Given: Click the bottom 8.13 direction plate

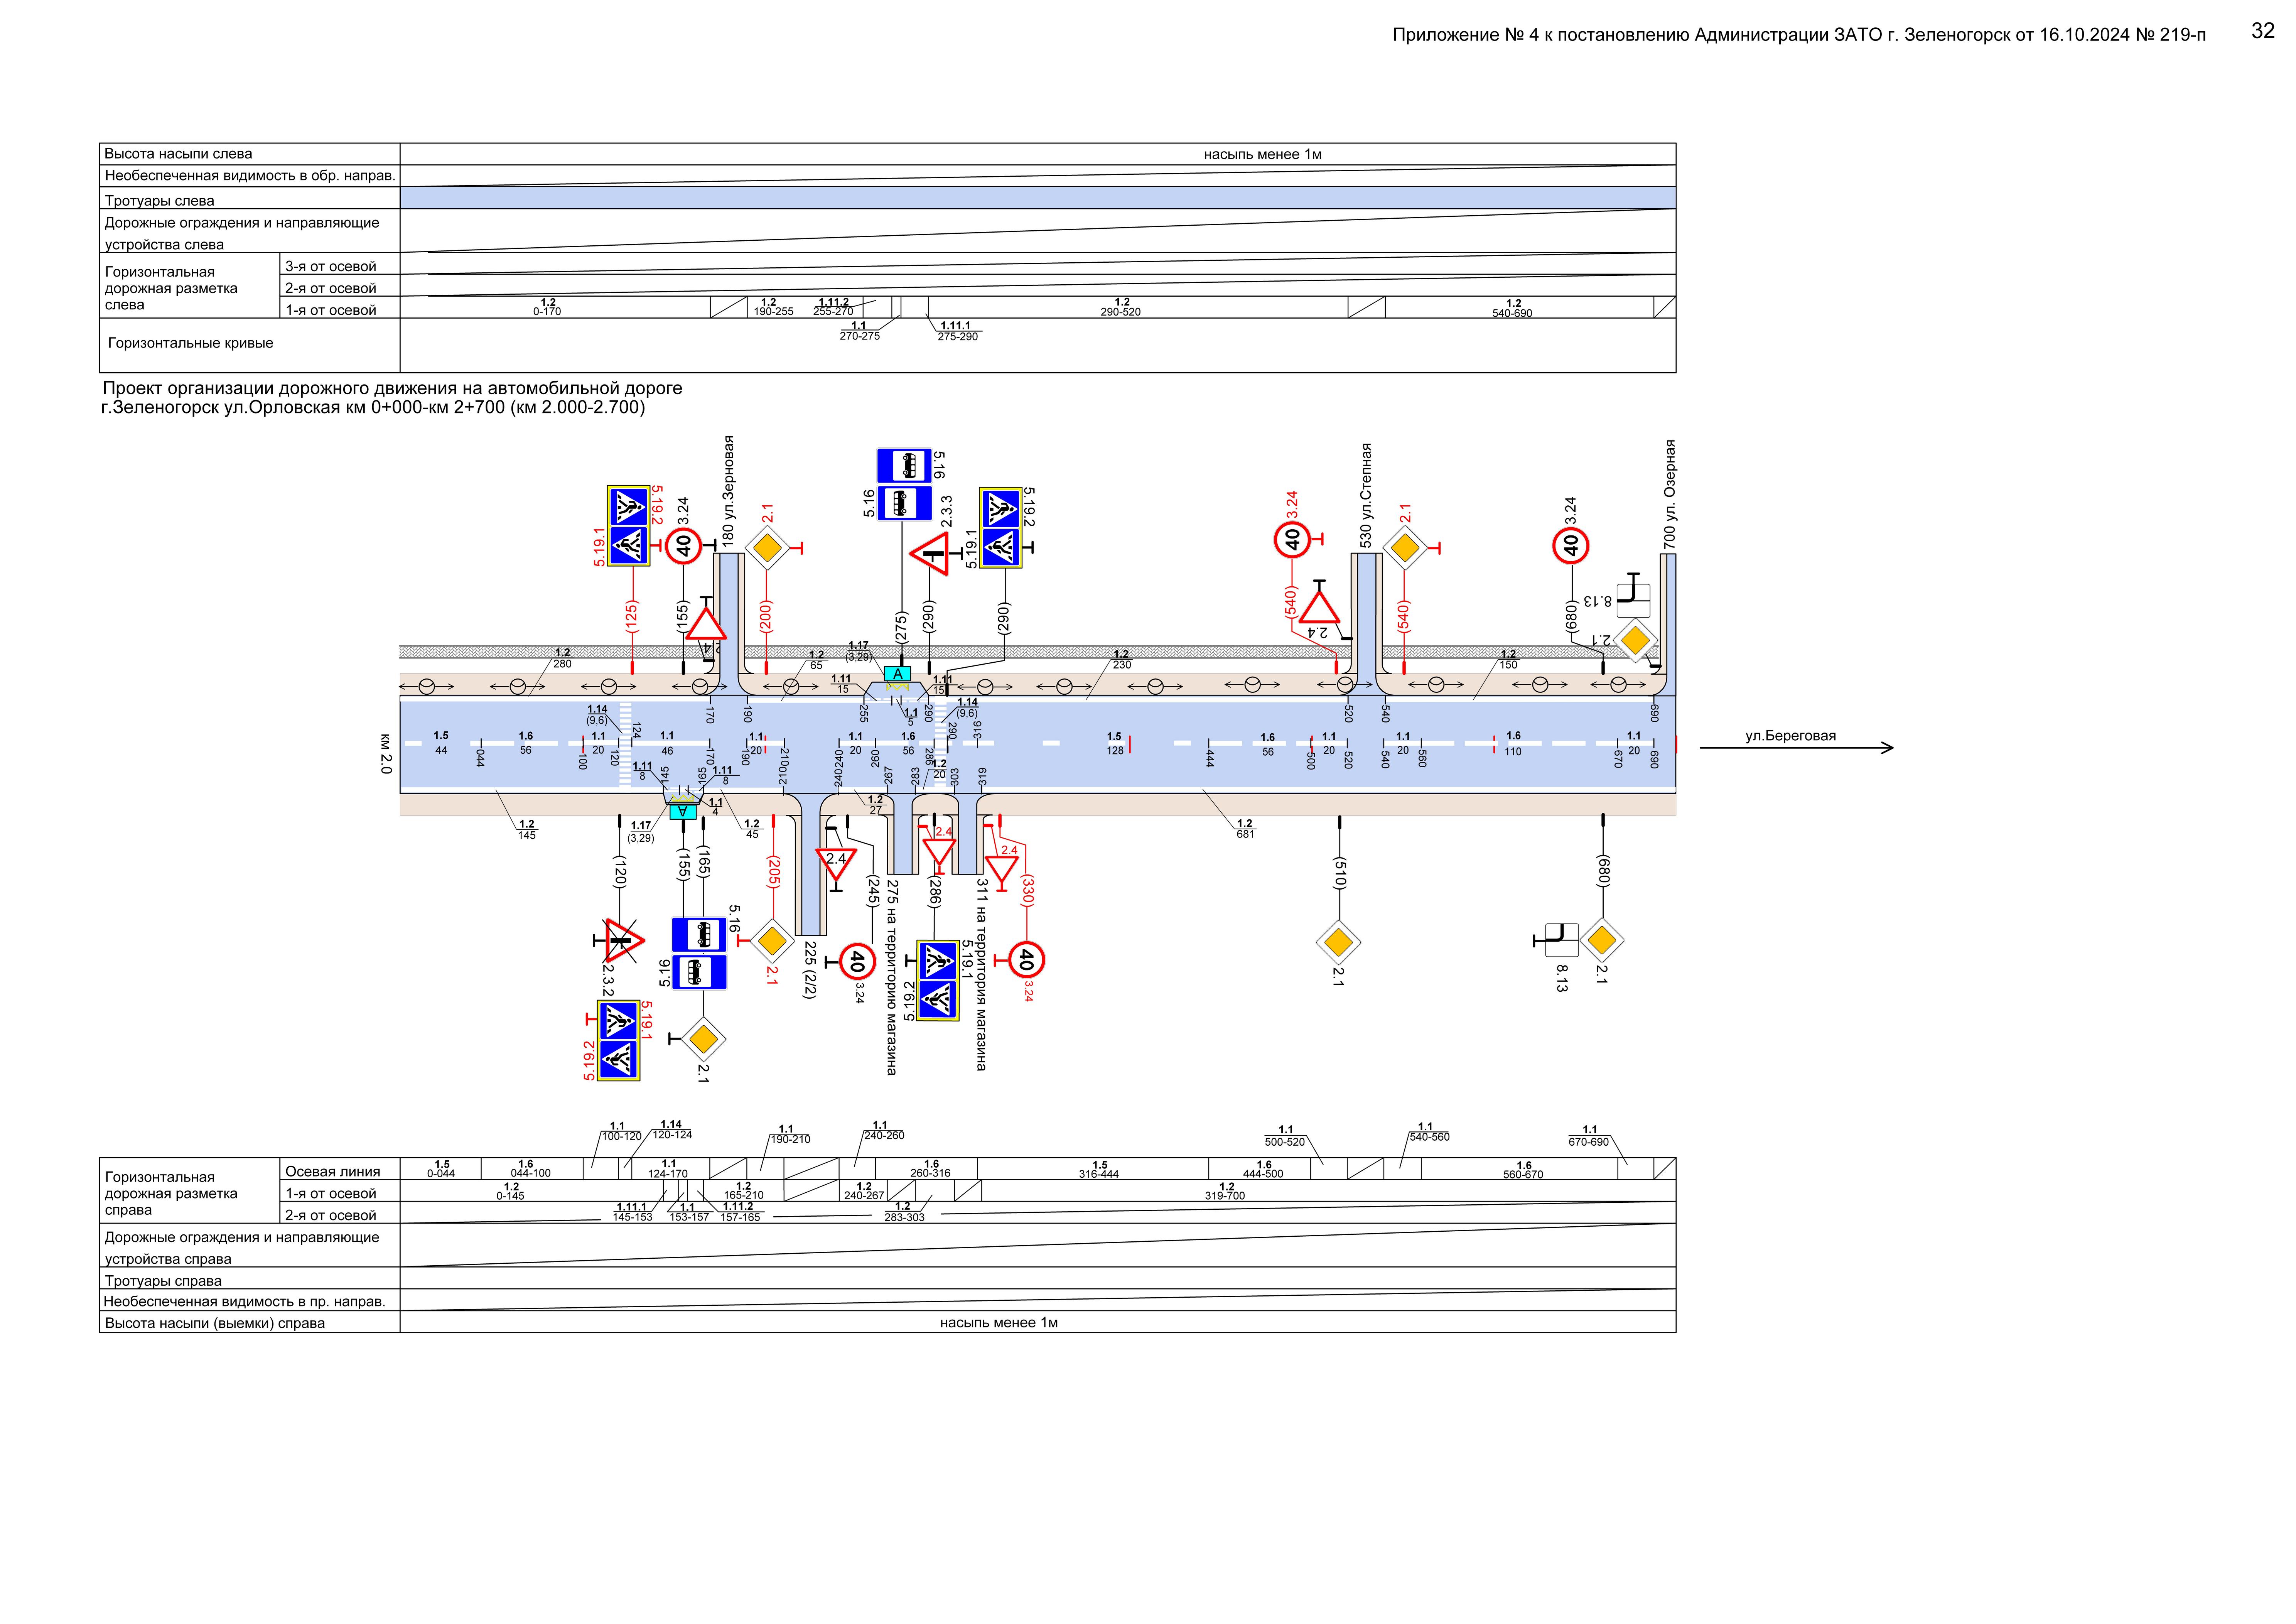Looking at the screenshot, I should coord(1562,940).
